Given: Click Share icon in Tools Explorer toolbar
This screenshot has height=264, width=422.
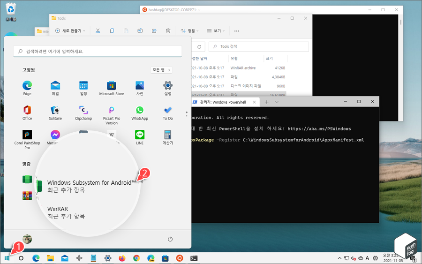Looking at the screenshot, I should 154,31.
